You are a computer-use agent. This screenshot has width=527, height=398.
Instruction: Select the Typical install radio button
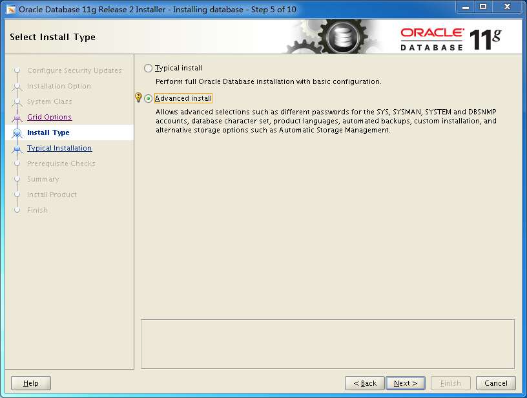(148, 67)
